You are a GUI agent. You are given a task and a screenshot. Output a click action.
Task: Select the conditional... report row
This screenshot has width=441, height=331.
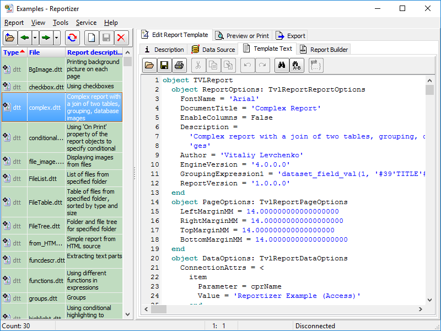point(62,137)
